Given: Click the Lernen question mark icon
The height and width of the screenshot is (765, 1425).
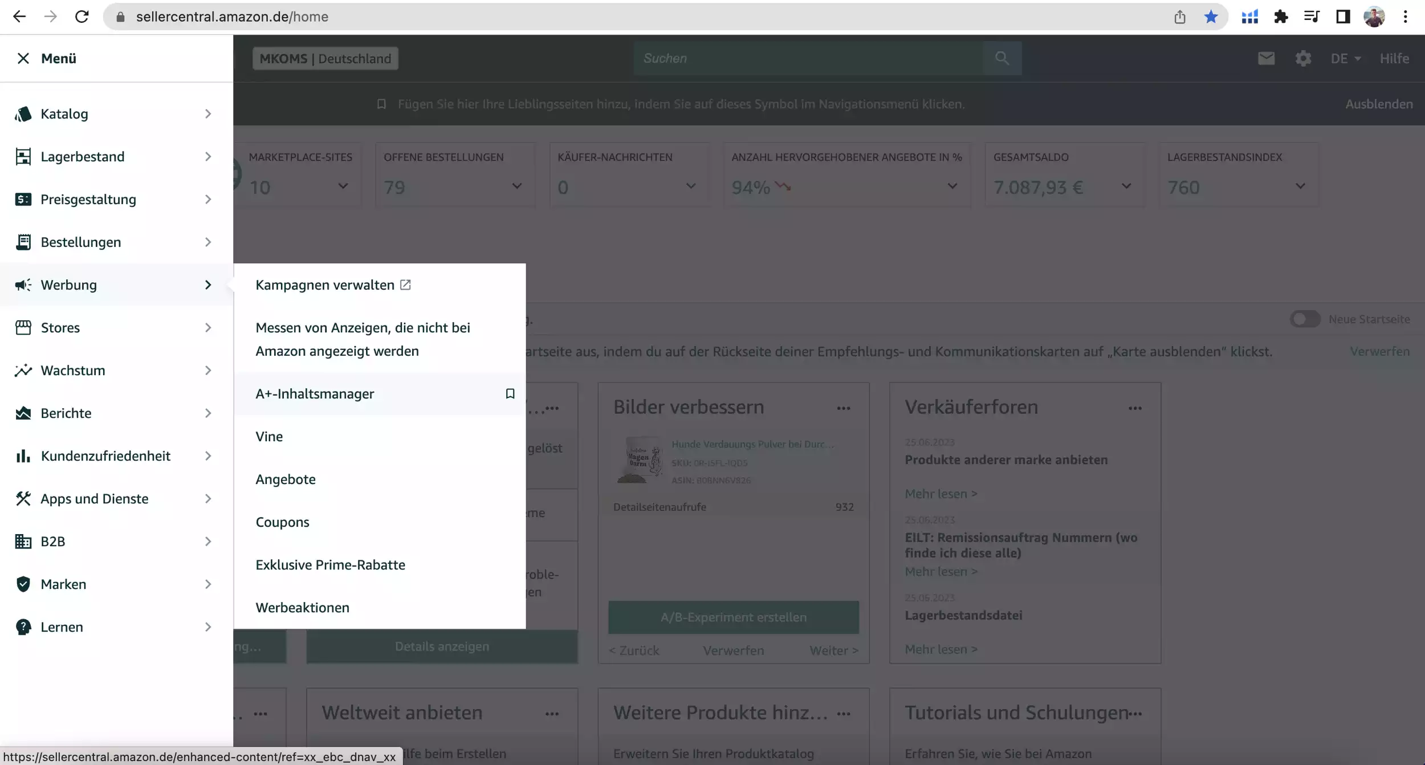Looking at the screenshot, I should (23, 627).
